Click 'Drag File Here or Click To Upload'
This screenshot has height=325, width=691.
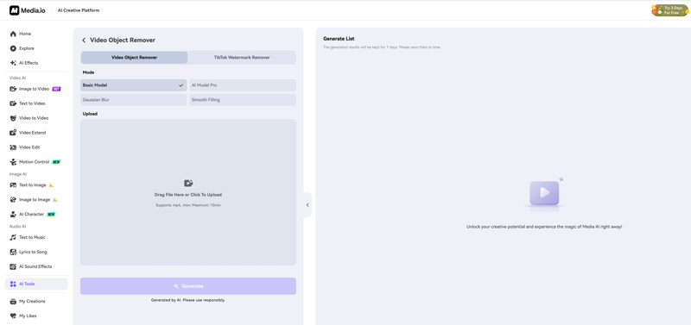(x=188, y=195)
